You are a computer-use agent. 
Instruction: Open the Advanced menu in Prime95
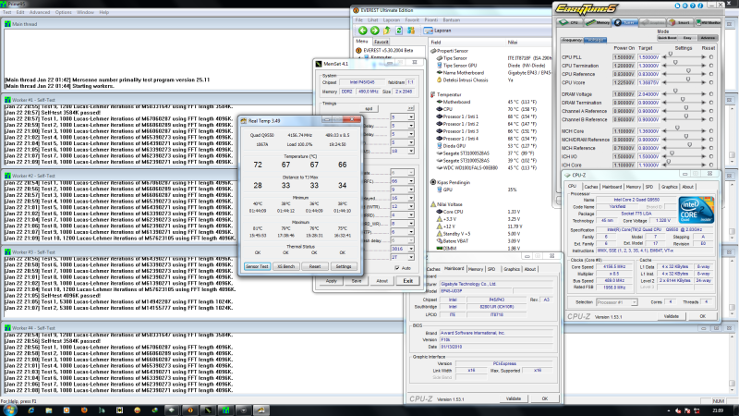(x=40, y=12)
